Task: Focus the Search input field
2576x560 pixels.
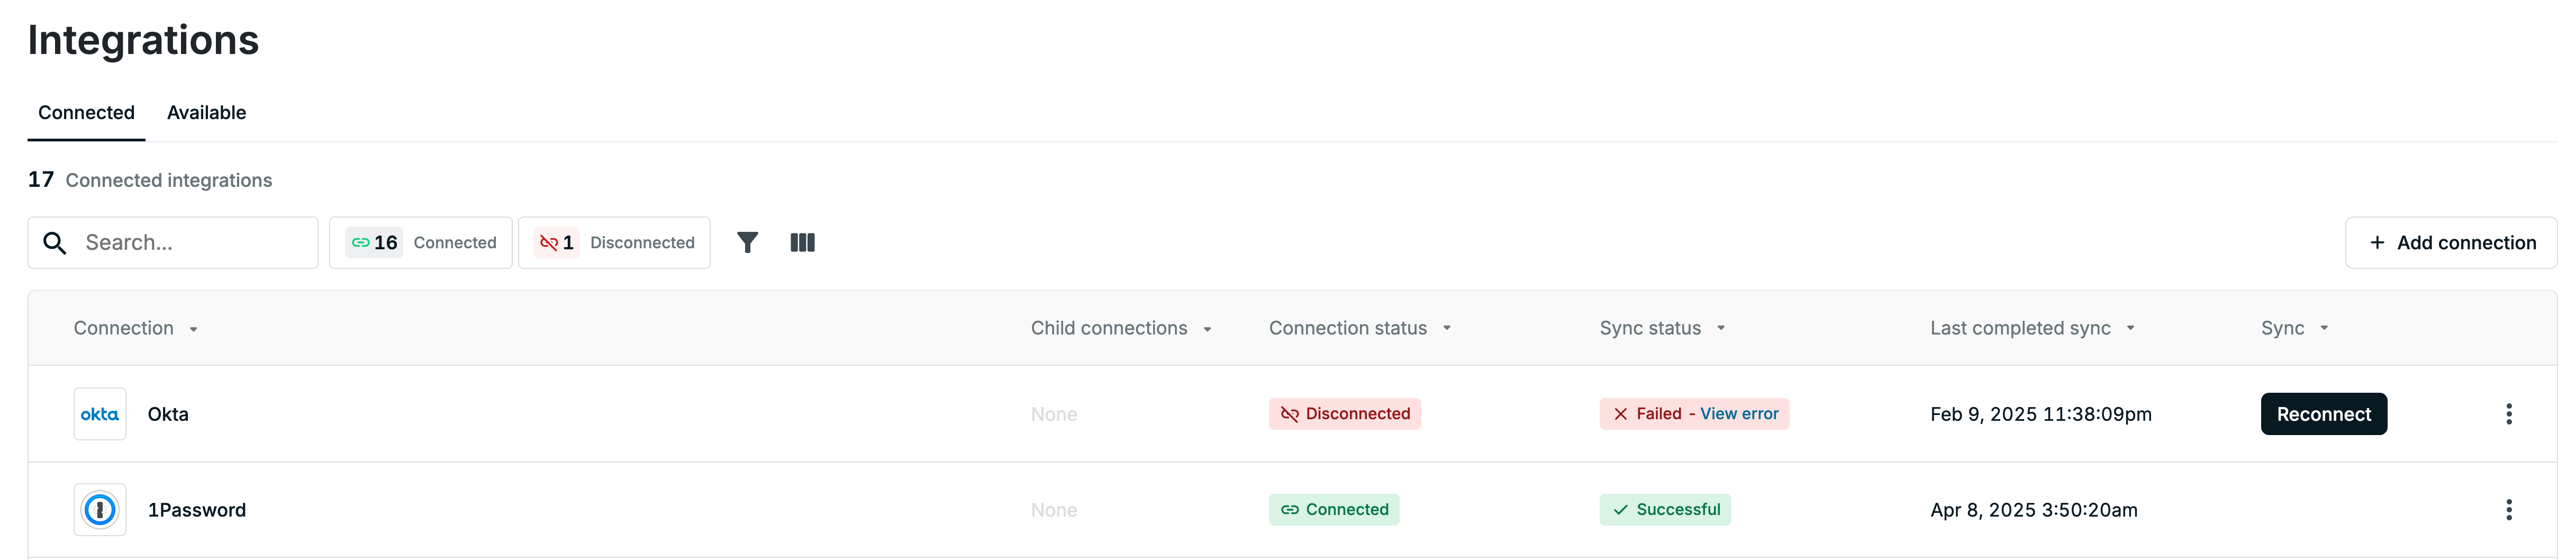Action: [173, 243]
